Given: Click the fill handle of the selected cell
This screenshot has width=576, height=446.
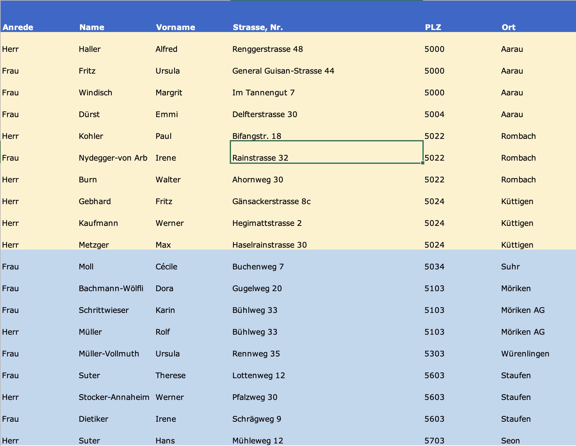Looking at the screenshot, I should tap(422, 163).
